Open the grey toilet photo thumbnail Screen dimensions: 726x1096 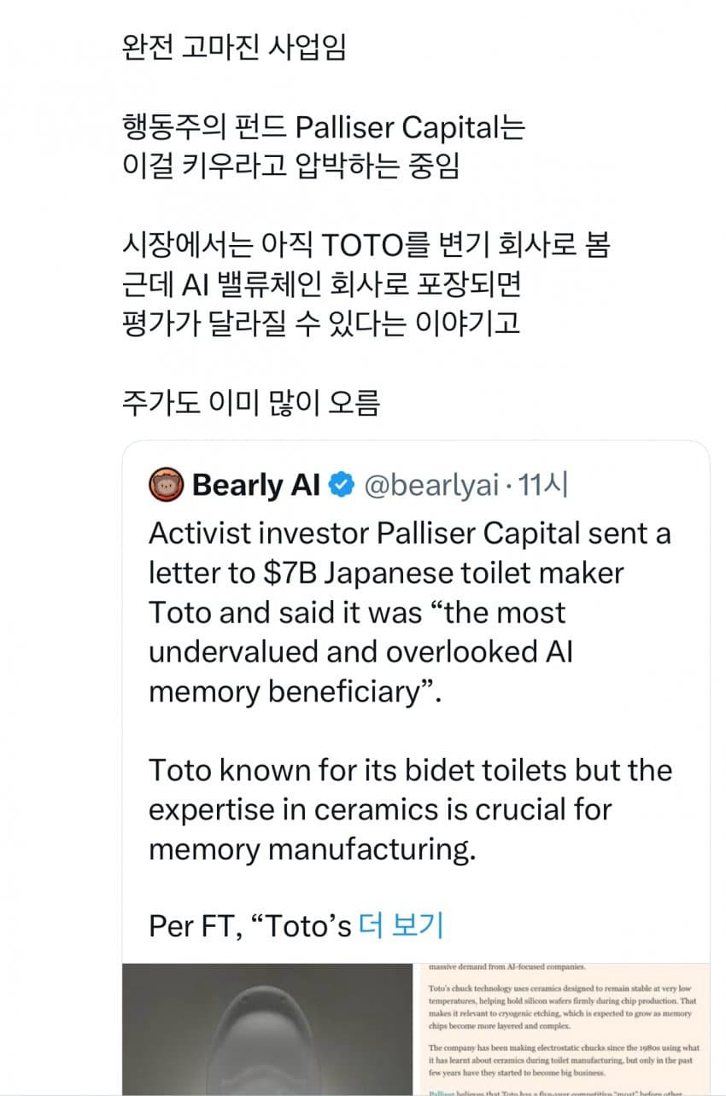click(266, 1029)
